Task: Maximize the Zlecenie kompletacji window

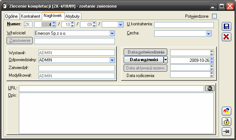Action: [221, 6]
